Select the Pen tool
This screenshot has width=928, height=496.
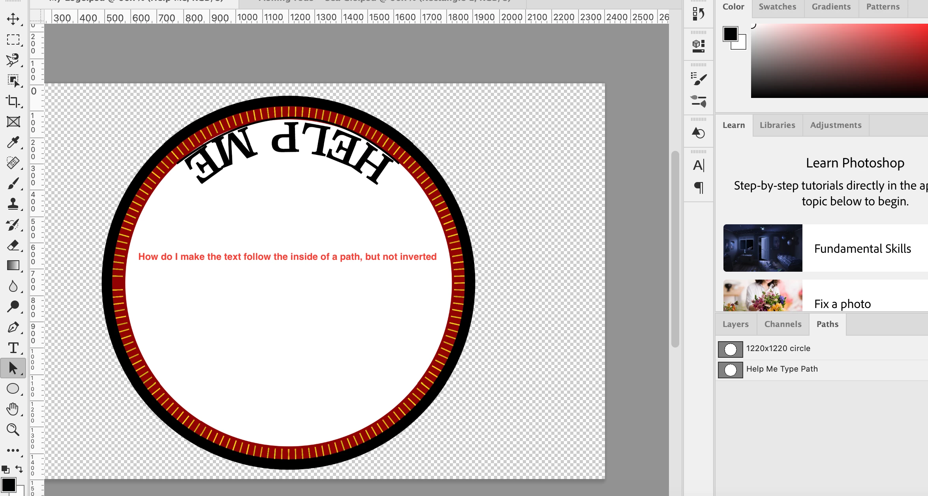pyautogui.click(x=13, y=327)
